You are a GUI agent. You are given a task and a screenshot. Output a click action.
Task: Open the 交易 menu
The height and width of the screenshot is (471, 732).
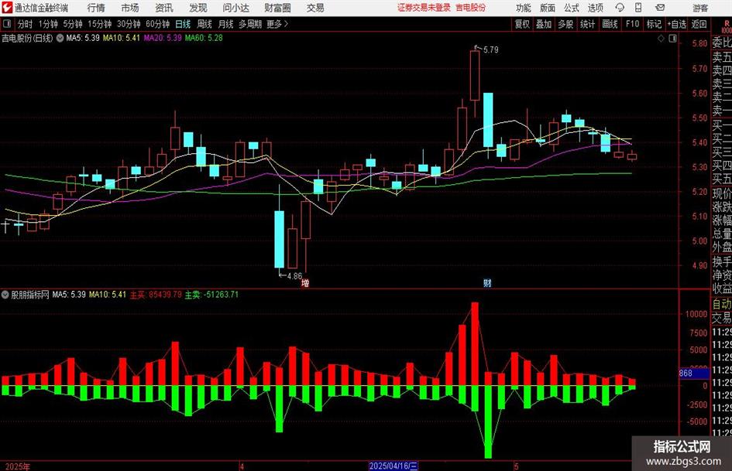click(x=315, y=8)
